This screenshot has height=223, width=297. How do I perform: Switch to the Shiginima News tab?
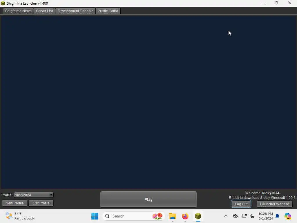18,11
